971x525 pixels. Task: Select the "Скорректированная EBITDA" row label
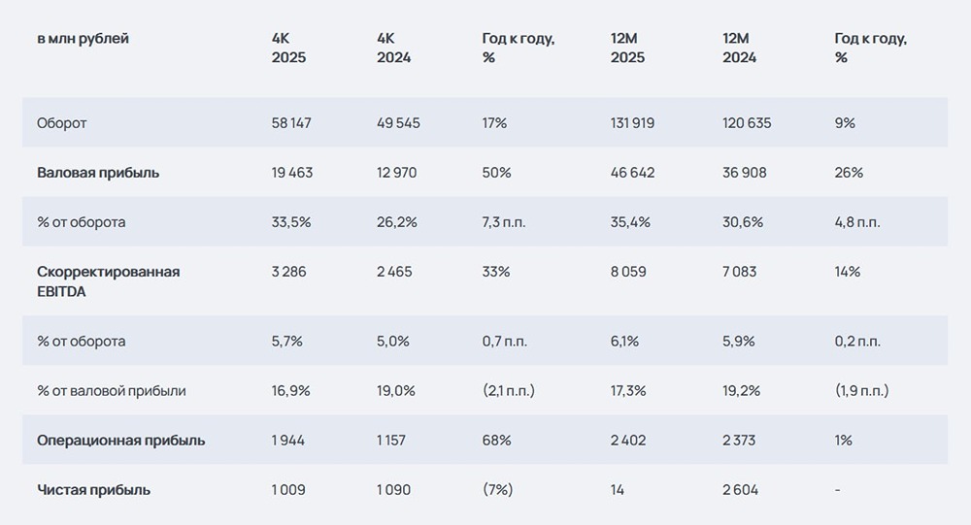click(108, 281)
